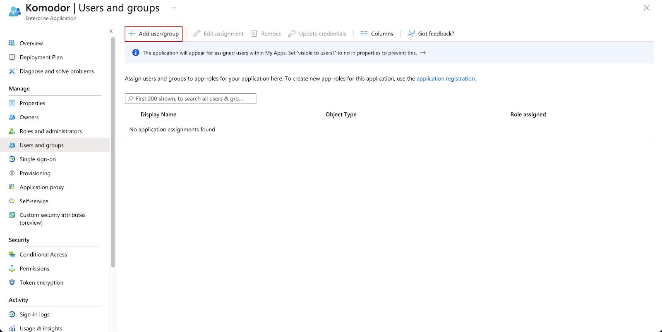Screen dimensions: 662x332
Task: Click Got feedback? in the toolbar
Action: pos(431,34)
